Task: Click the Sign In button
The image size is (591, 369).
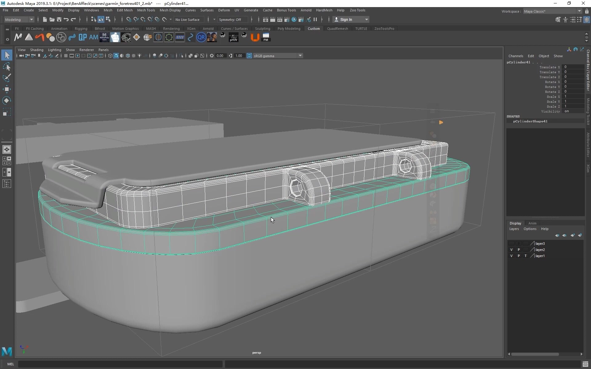Action: pyautogui.click(x=346, y=19)
